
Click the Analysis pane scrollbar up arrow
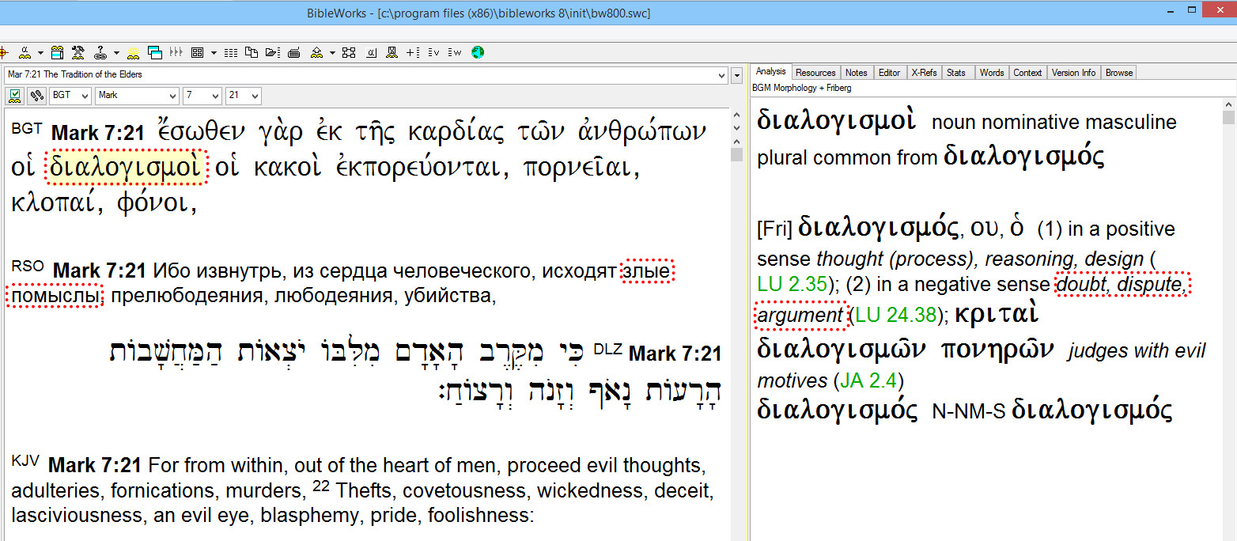click(x=1228, y=103)
